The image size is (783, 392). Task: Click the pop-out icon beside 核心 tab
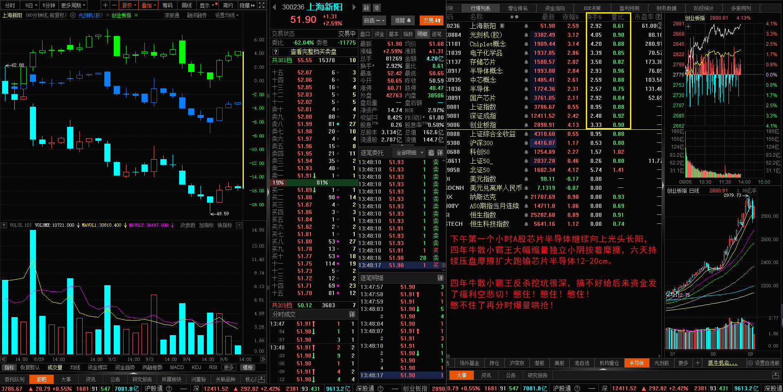coord(262,379)
